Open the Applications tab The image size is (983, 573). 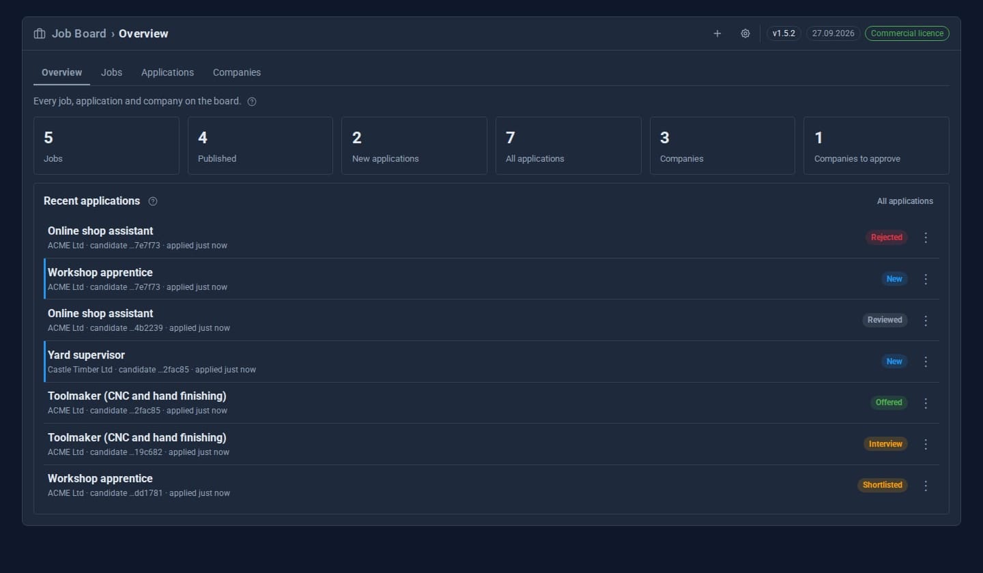tap(167, 72)
